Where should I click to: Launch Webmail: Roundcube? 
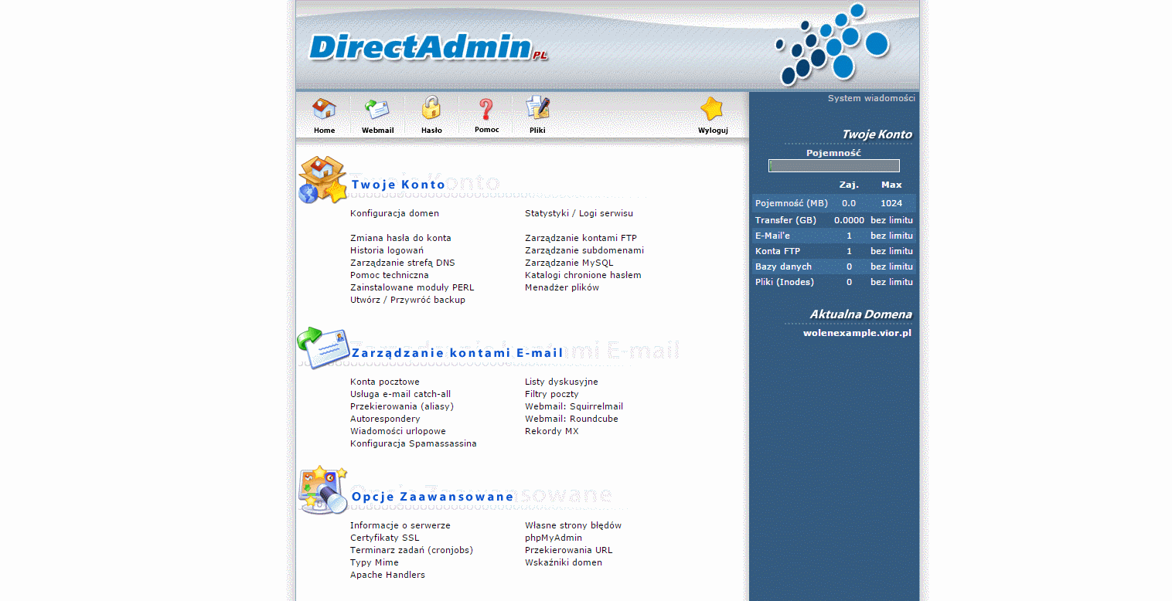coord(571,419)
